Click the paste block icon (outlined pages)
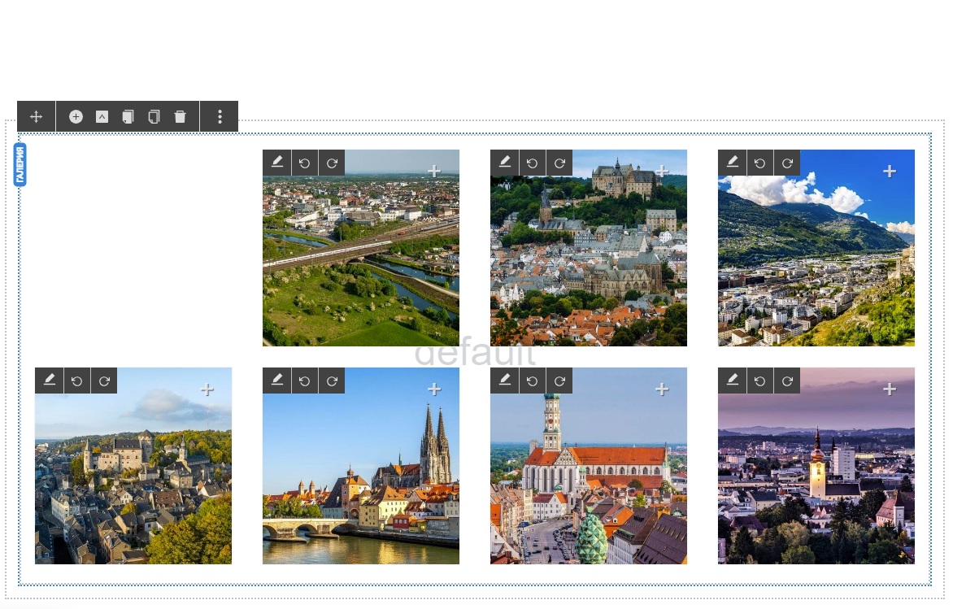Image resolution: width=953 pixels, height=609 pixels. 154,116
